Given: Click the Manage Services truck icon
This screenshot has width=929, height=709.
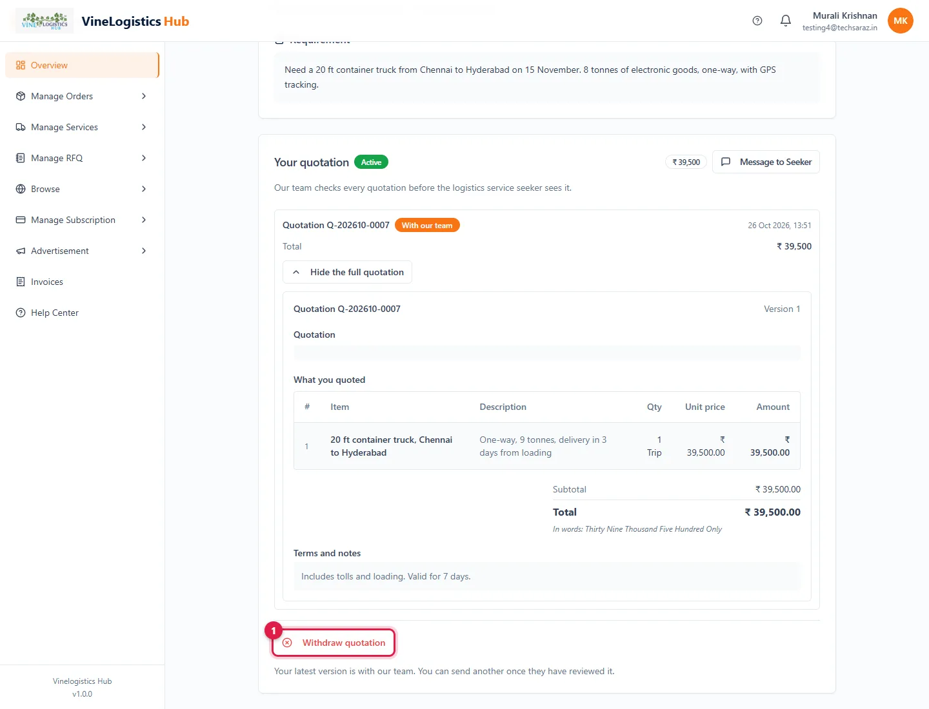Looking at the screenshot, I should pyautogui.click(x=21, y=127).
